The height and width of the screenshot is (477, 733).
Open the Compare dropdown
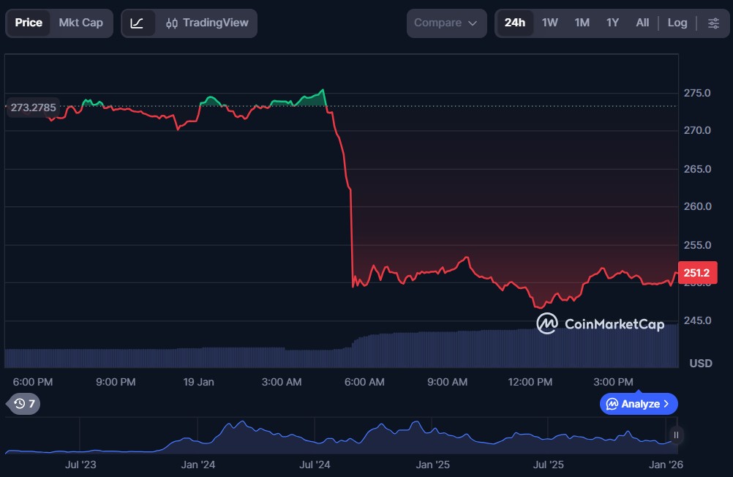[x=446, y=23]
